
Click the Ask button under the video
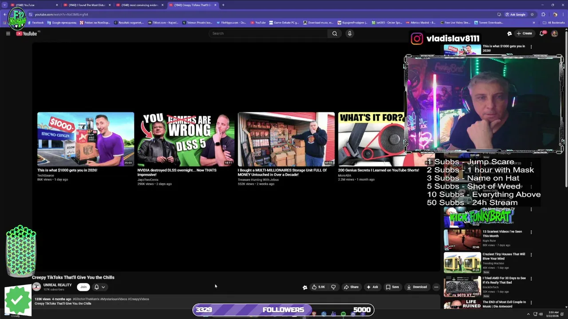tap(372, 287)
